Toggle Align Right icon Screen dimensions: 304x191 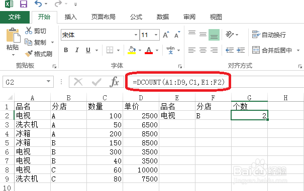214,50
